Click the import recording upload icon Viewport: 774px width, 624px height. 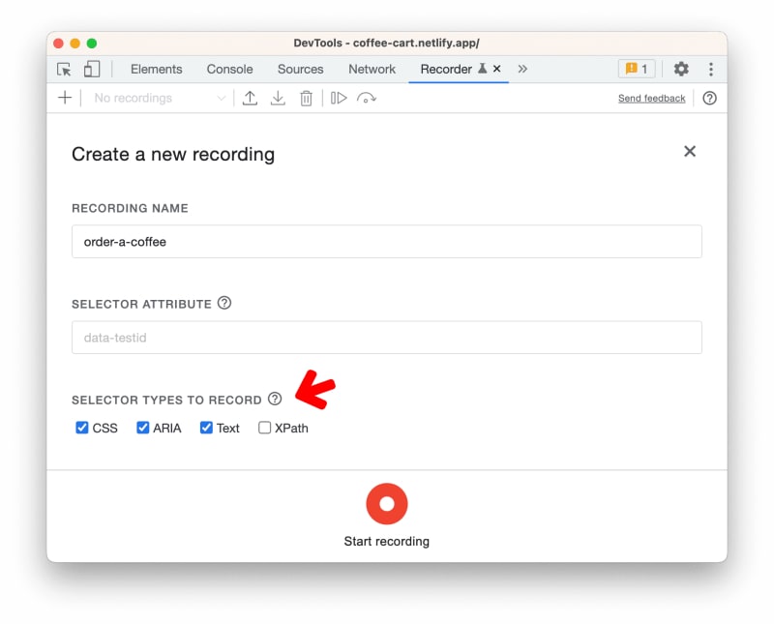coord(250,98)
